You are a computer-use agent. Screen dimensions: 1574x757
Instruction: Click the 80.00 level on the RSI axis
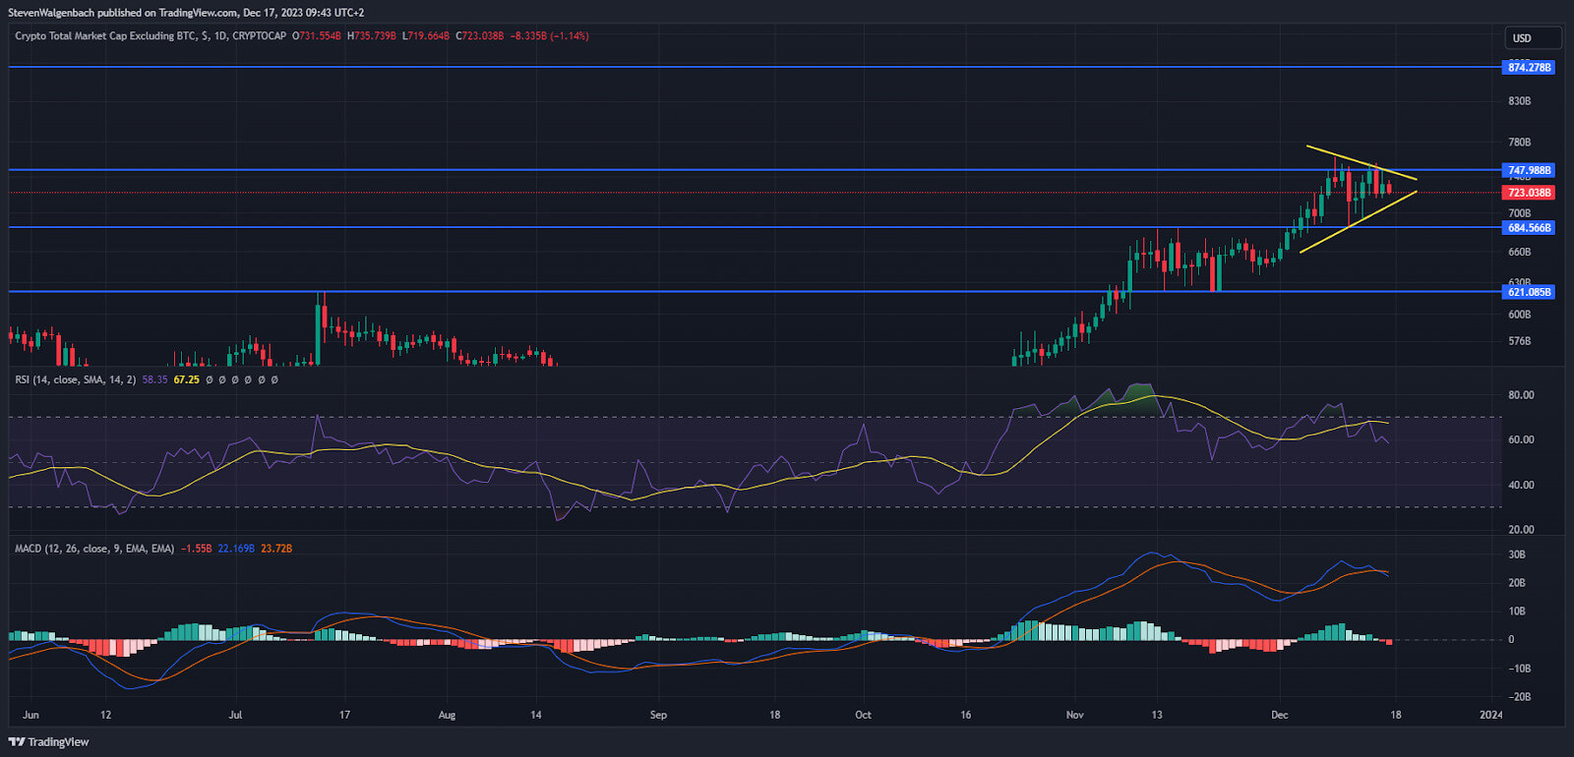(x=1521, y=395)
